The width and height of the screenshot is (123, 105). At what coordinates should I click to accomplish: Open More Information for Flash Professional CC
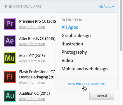pos(32,83)
